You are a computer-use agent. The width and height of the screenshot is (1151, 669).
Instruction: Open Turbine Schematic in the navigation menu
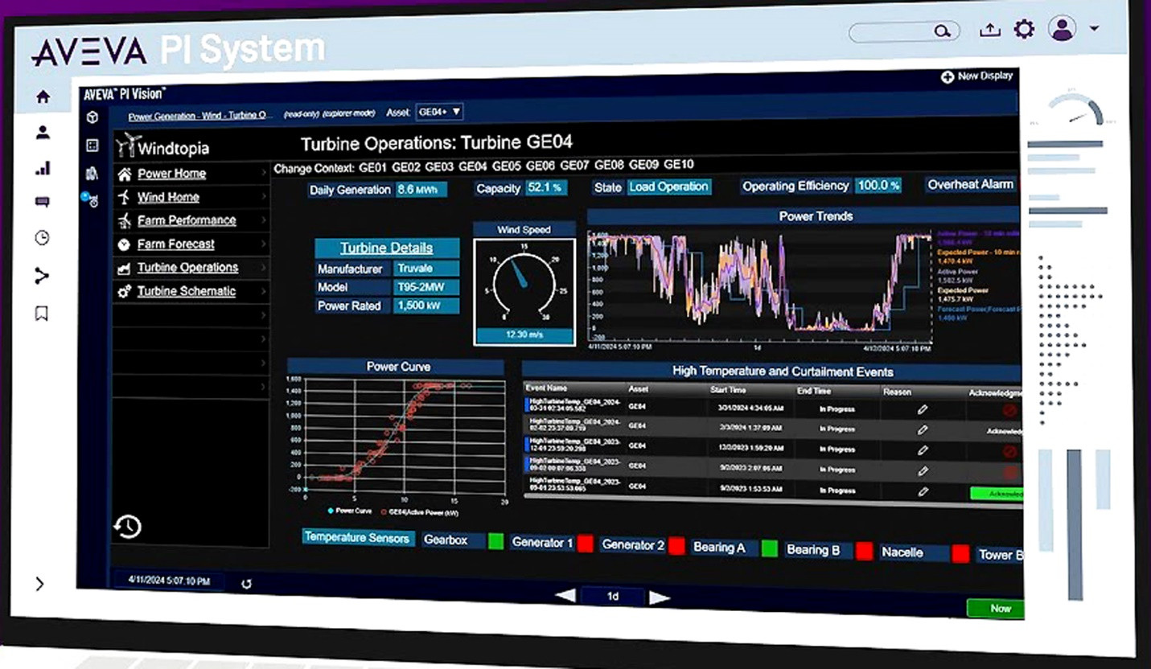tap(187, 291)
